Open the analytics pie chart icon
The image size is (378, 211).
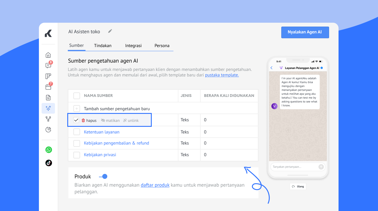pos(48,130)
